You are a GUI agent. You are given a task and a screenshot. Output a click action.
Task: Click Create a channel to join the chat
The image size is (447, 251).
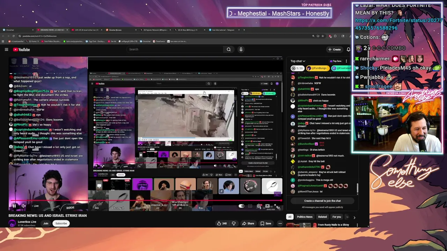[322, 201]
